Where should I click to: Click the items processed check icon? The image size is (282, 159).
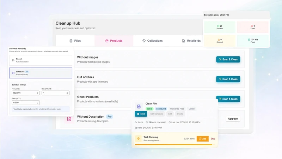[x=147, y=122]
